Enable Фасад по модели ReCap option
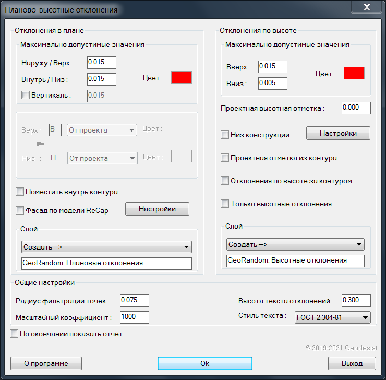 pyautogui.click(x=20, y=211)
